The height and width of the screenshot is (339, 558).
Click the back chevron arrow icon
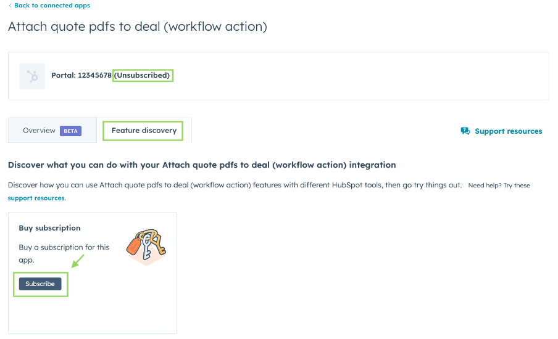tap(10, 6)
